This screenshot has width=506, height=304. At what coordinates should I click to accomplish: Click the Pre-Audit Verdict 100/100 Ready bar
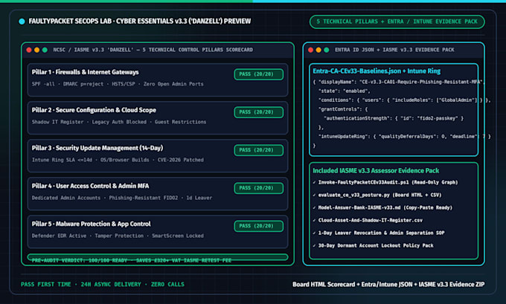point(158,258)
